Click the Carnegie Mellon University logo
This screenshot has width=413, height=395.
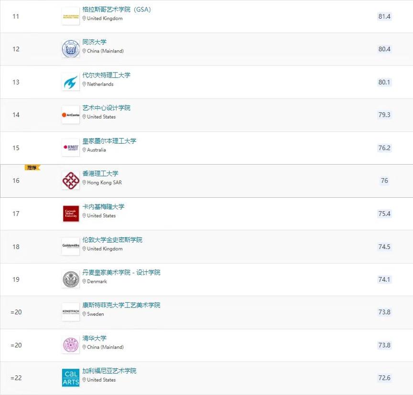[x=71, y=214]
